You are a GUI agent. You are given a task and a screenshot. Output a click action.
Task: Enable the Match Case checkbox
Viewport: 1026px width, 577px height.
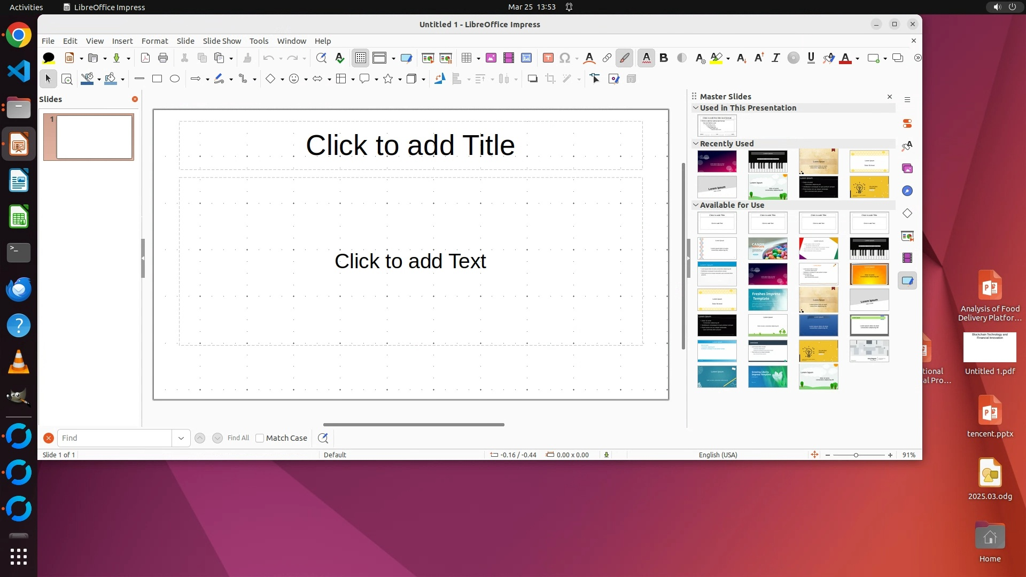coord(260,438)
